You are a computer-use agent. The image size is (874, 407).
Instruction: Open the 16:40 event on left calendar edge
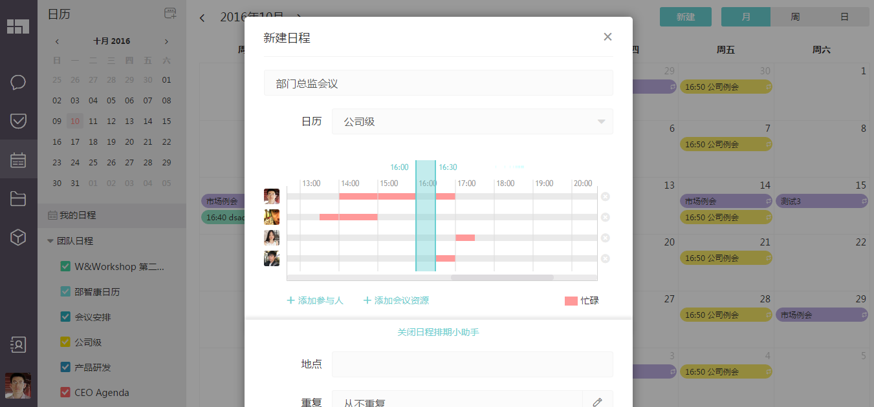pos(223,217)
